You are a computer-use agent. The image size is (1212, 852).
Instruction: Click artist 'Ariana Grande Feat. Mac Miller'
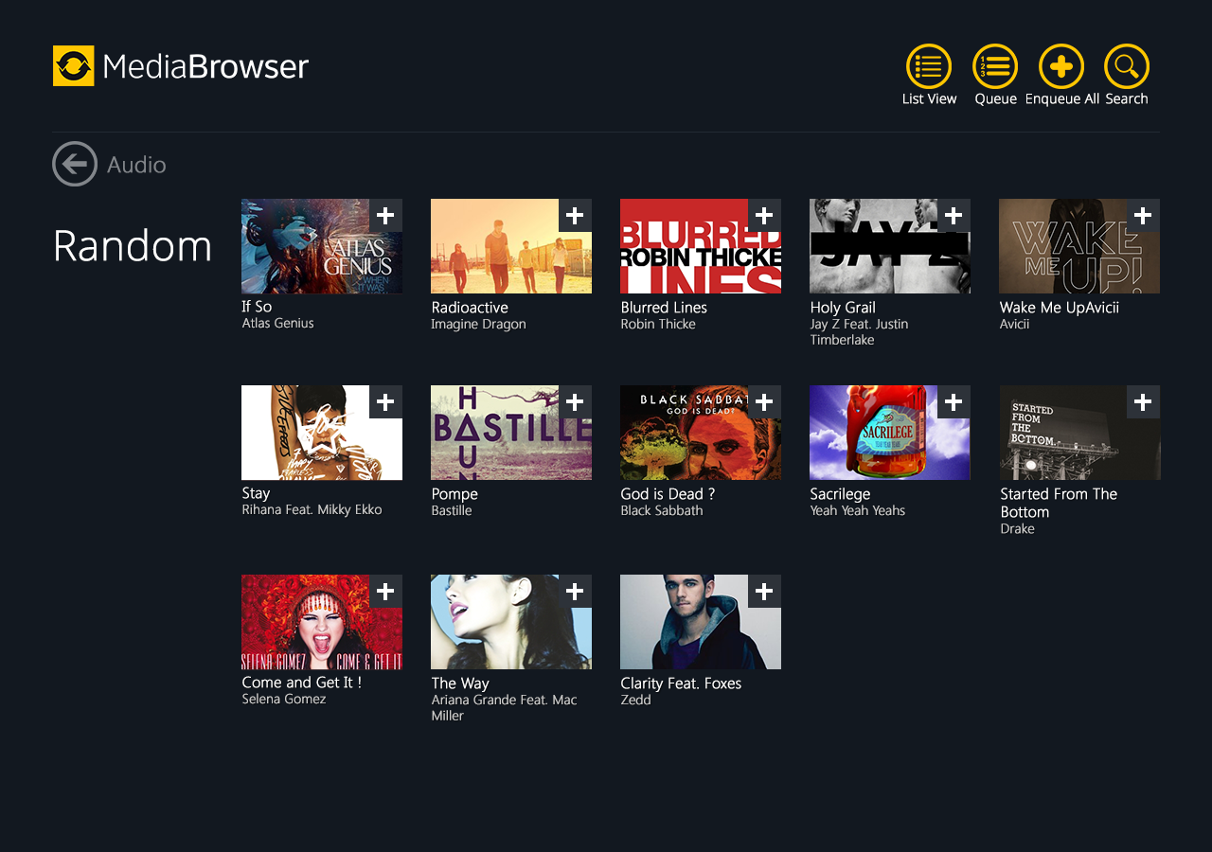click(504, 707)
